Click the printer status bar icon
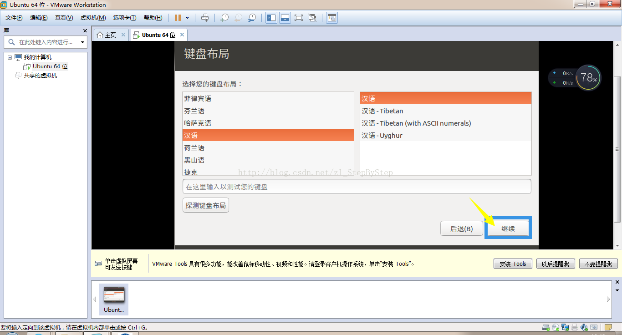 pos(575,327)
